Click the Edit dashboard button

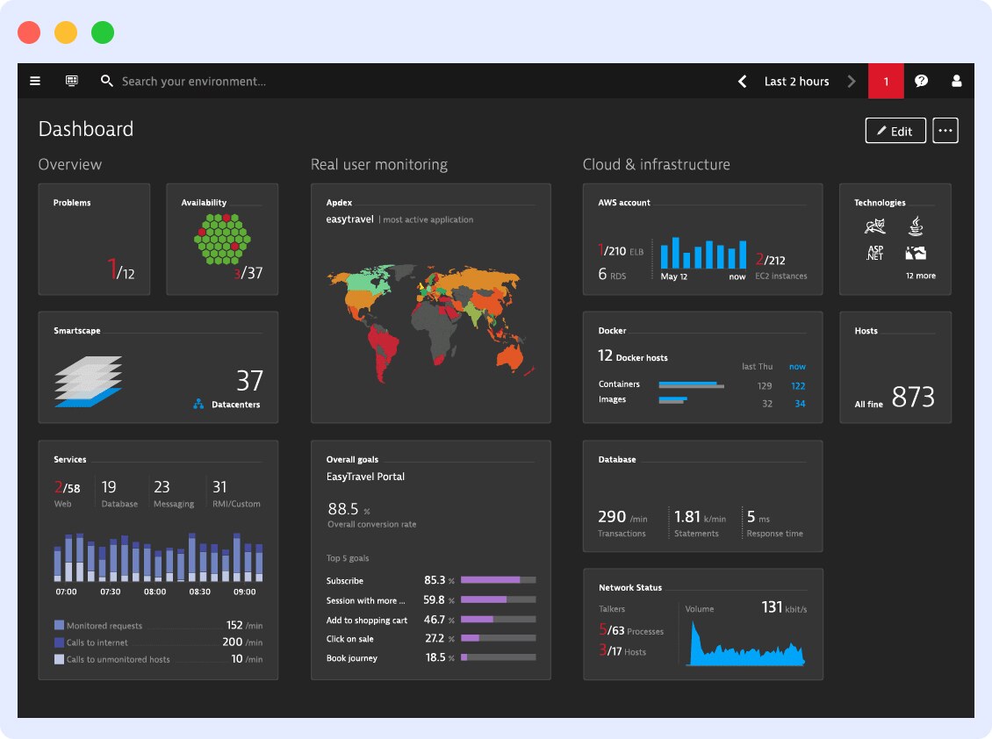pyautogui.click(x=895, y=130)
